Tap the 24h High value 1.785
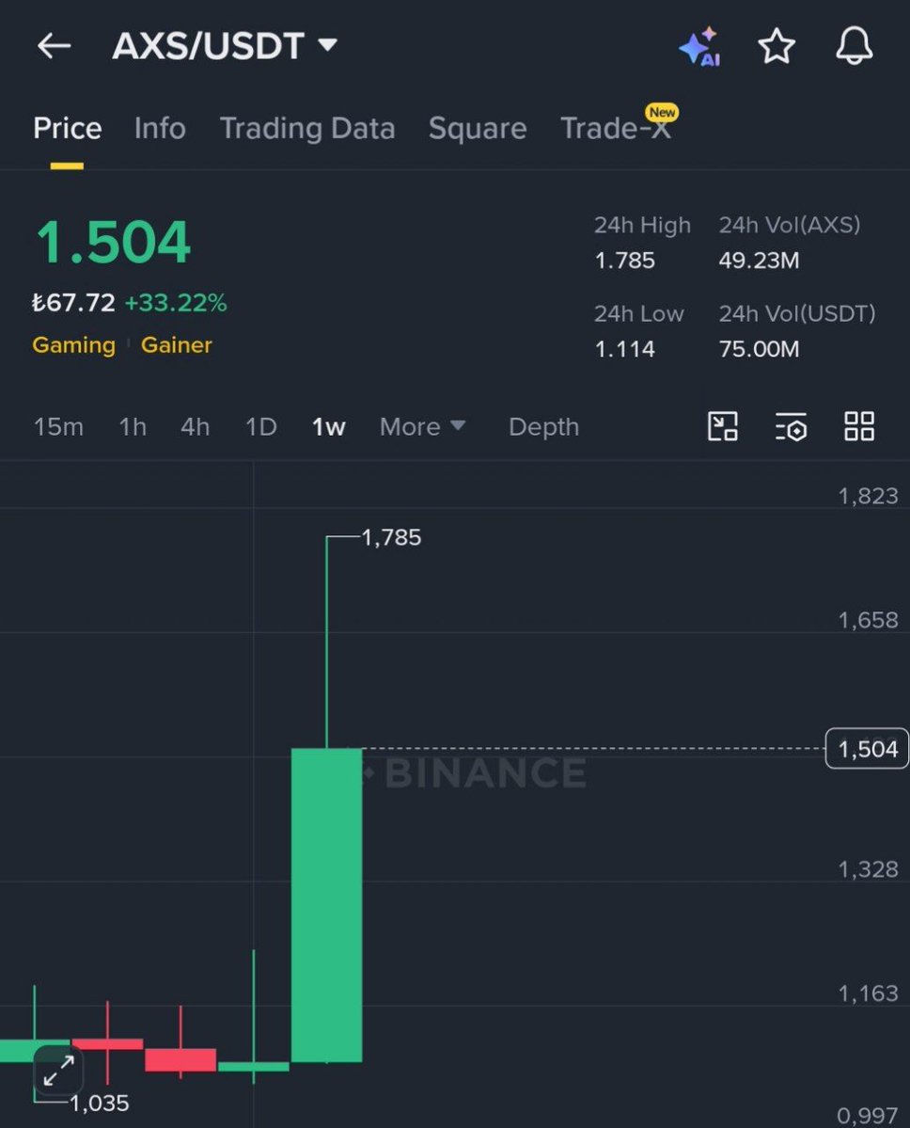Viewport: 910px width, 1128px height. pos(624,261)
